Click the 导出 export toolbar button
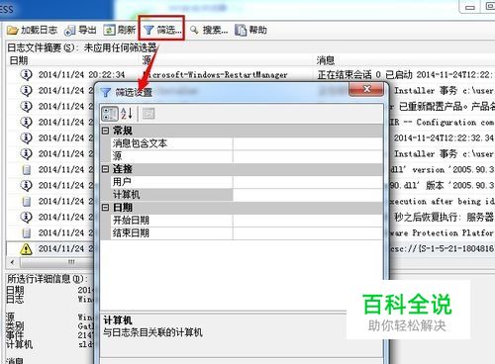This screenshot has height=364, width=495. [80, 31]
